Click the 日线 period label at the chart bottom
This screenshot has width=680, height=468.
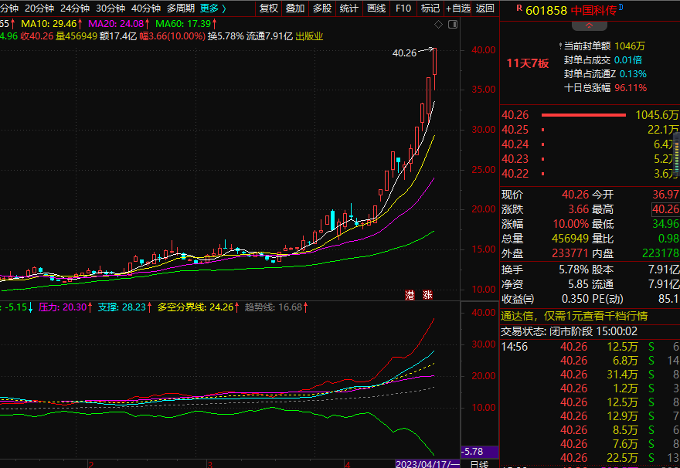pos(479,463)
